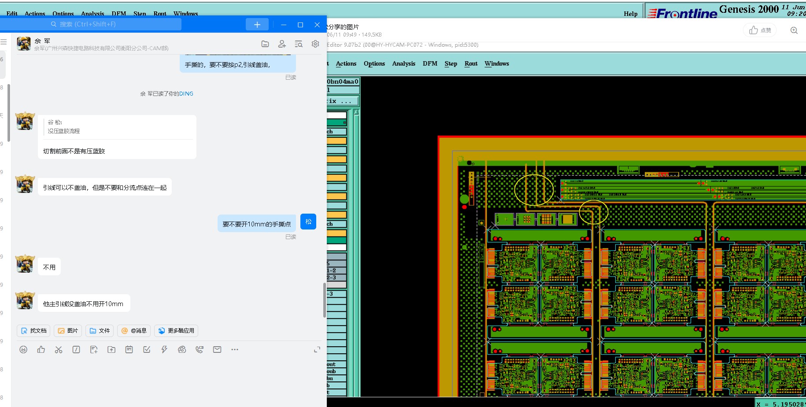Open the more options ellipsis menu
The image size is (806, 407).
(235, 349)
